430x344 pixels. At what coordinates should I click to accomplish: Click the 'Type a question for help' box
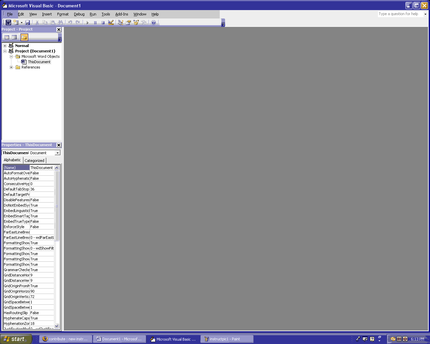point(400,14)
